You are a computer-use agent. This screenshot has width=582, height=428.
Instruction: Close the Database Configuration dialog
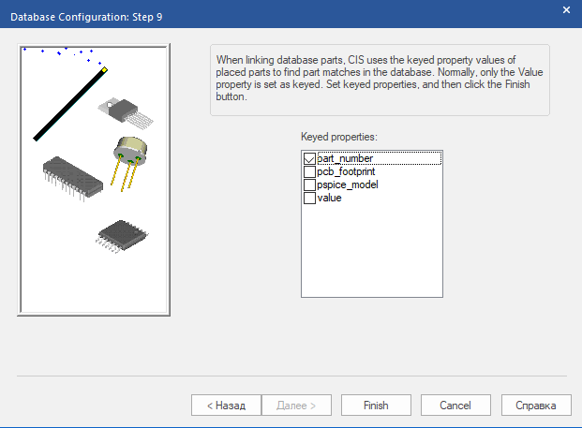(565, 8)
